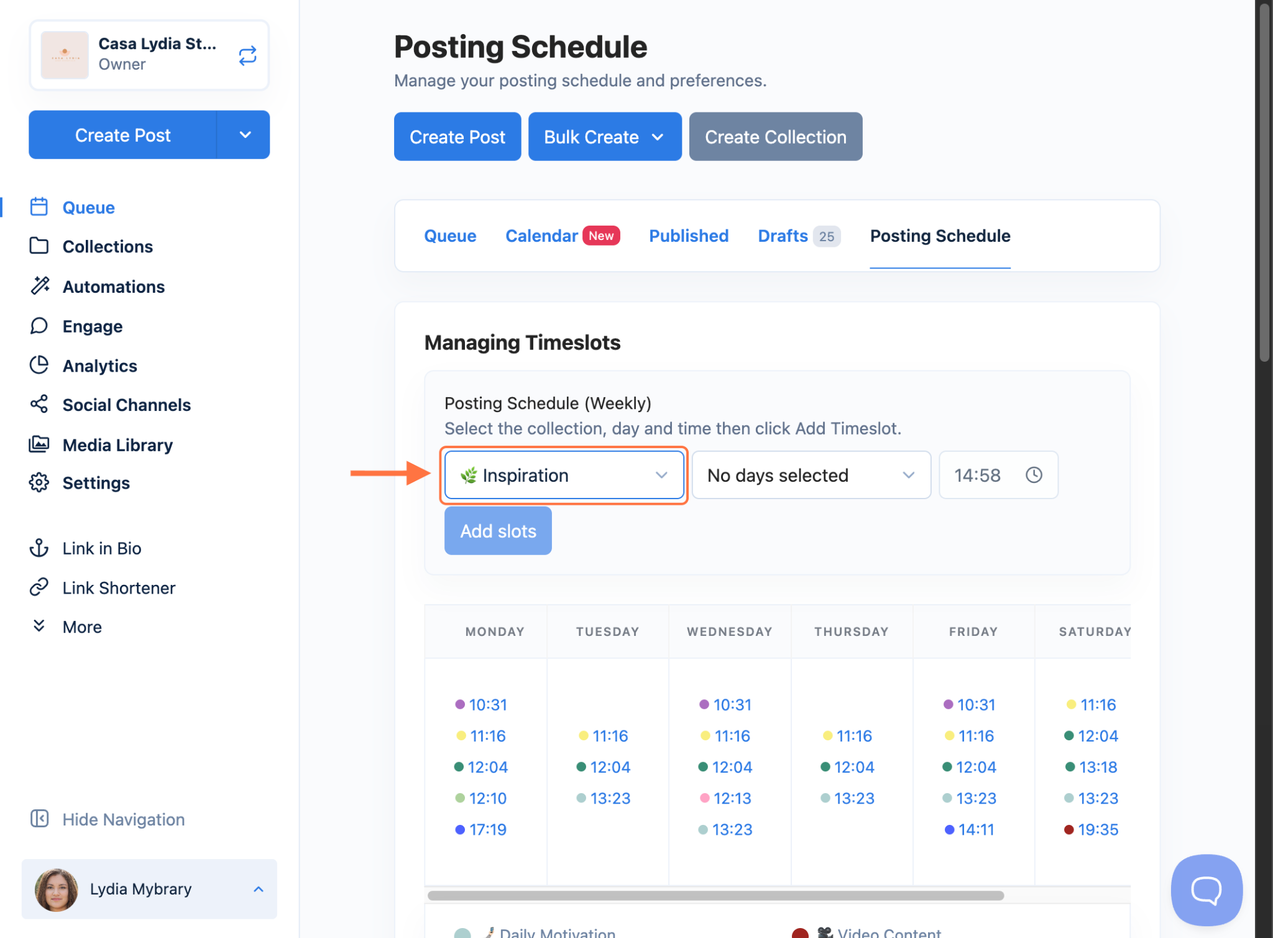
Task: Click the Media Library image icon
Action: point(39,444)
